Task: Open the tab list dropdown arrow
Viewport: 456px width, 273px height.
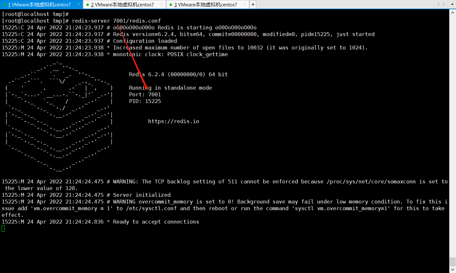Action: (x=452, y=4)
